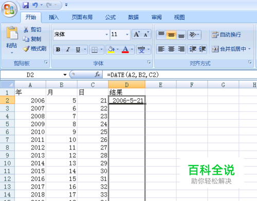Toggle italic formatting
The width and height of the screenshot is (257, 201).
coord(68,49)
